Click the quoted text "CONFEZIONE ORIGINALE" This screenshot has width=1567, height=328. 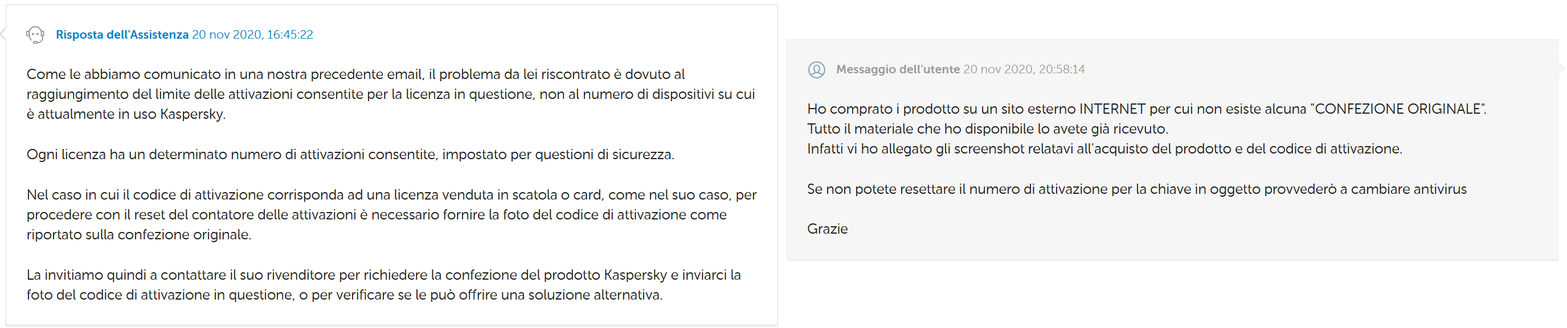click(x=1397, y=109)
